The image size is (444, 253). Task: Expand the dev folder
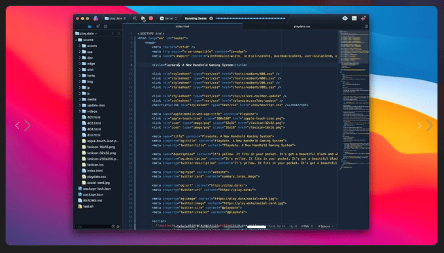pos(80,57)
